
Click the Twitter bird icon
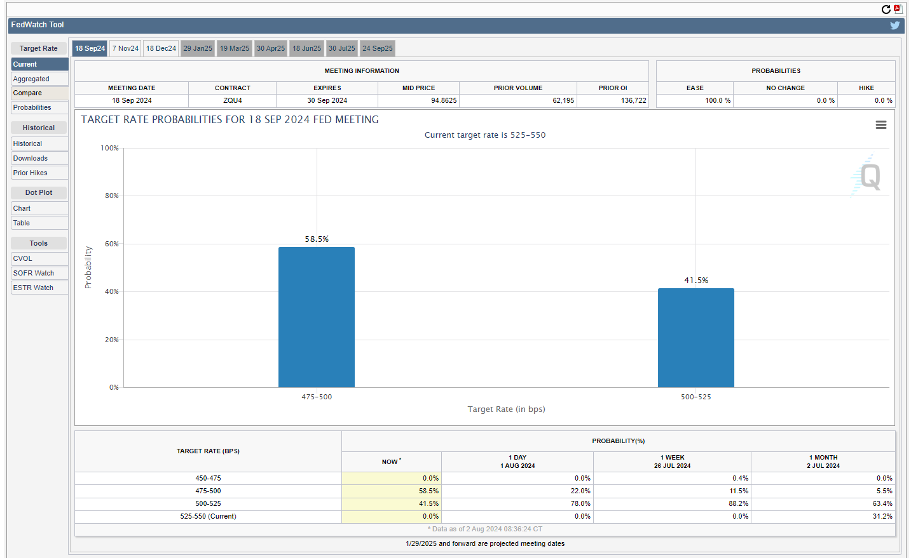pyautogui.click(x=894, y=25)
